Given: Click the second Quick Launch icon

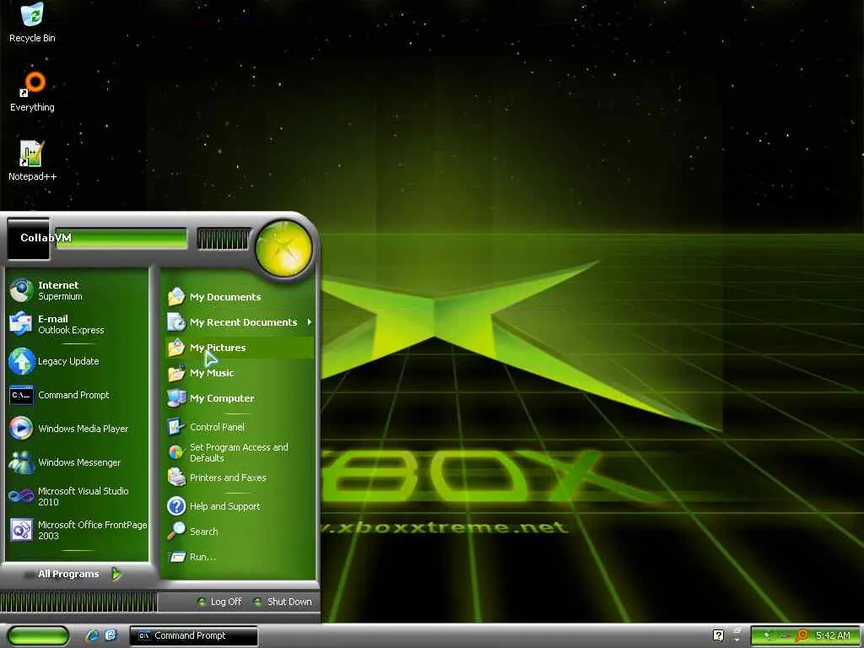Looking at the screenshot, I should click(x=111, y=635).
